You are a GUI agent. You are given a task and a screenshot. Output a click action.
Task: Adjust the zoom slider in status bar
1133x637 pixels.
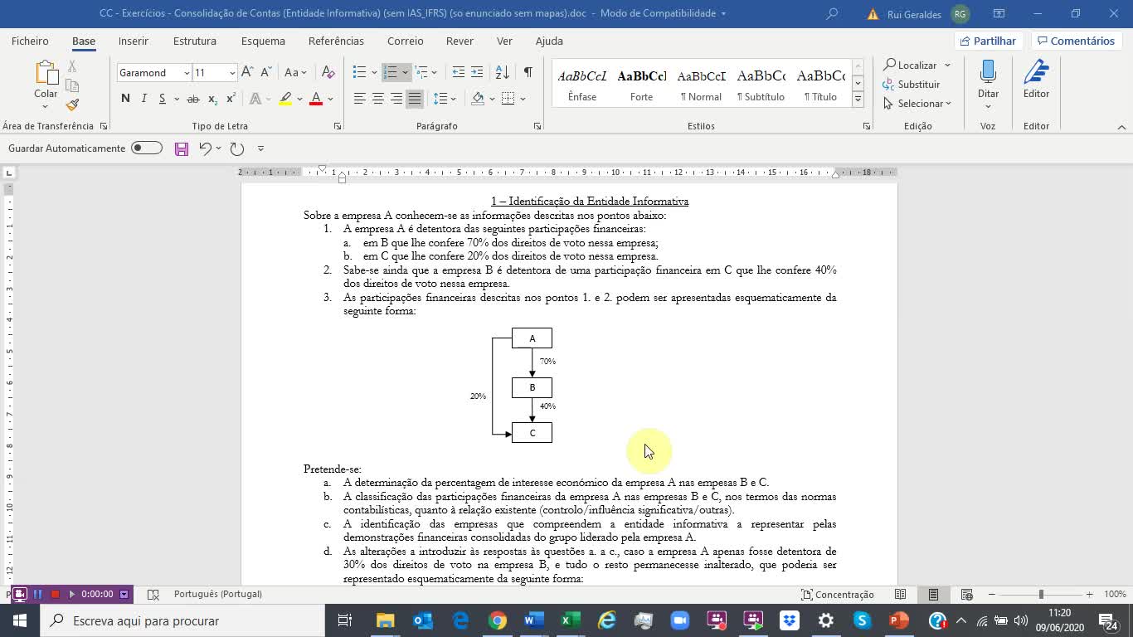tap(1043, 594)
